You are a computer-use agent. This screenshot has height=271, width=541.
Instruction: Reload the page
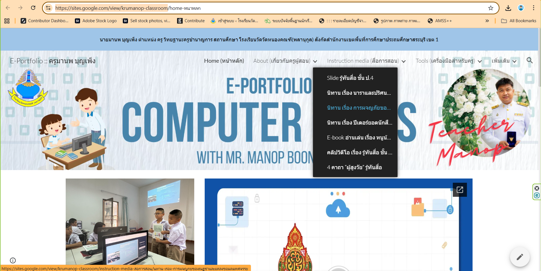point(33,8)
